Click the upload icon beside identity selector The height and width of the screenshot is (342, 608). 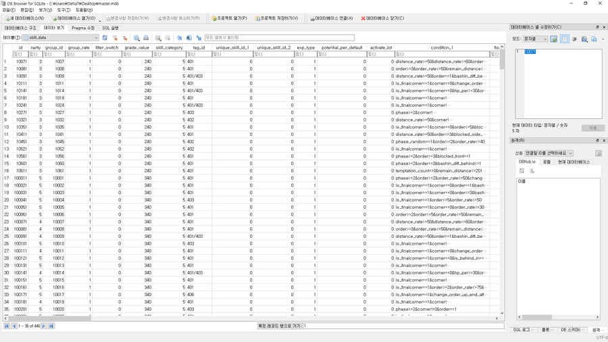[599, 153]
